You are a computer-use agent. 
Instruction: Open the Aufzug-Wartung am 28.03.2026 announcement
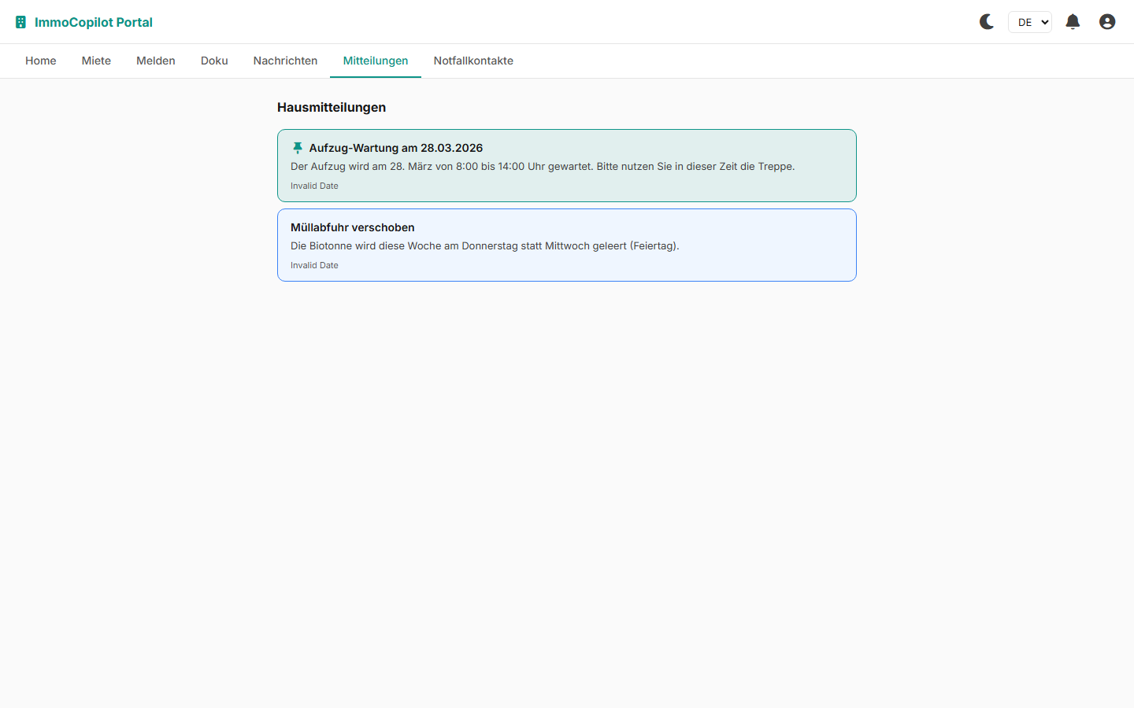(x=395, y=148)
